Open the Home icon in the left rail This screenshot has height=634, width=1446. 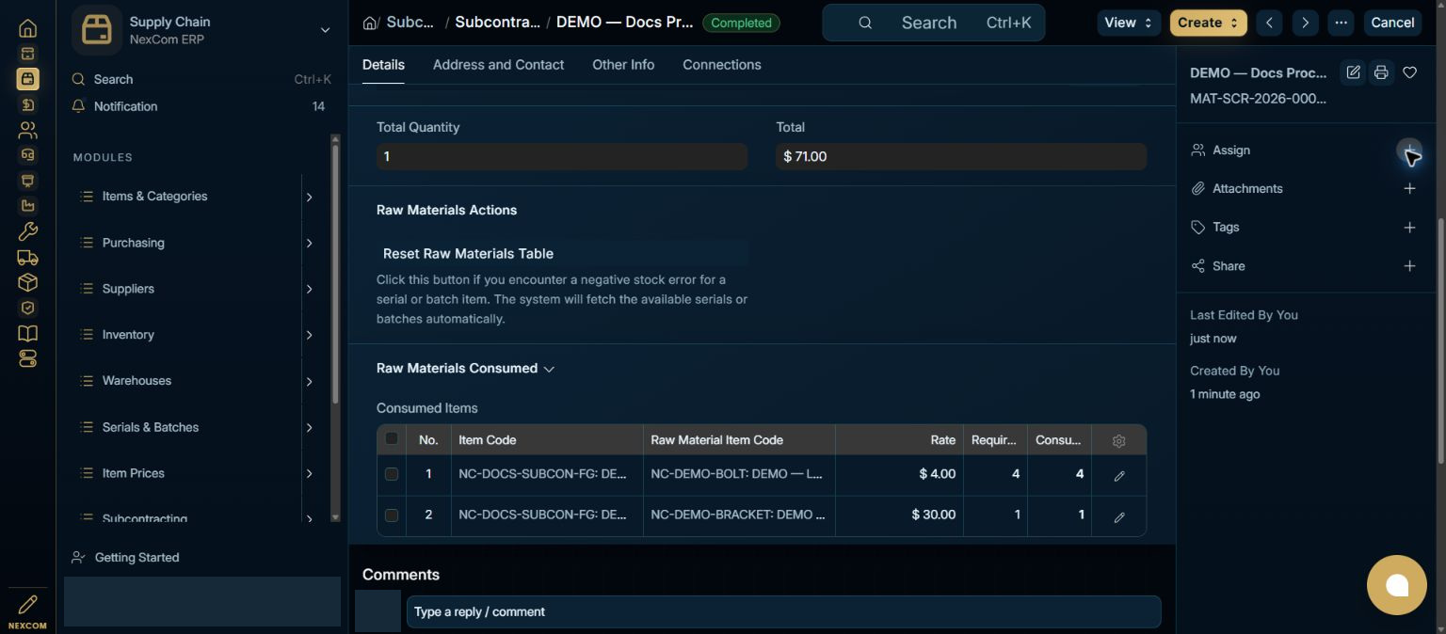coord(27,28)
